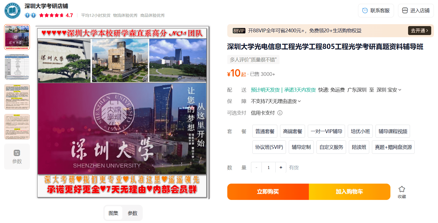Click the 88VIP badge icon
Viewport: 438px width, 223px height.
pyautogui.click(x=239, y=31)
